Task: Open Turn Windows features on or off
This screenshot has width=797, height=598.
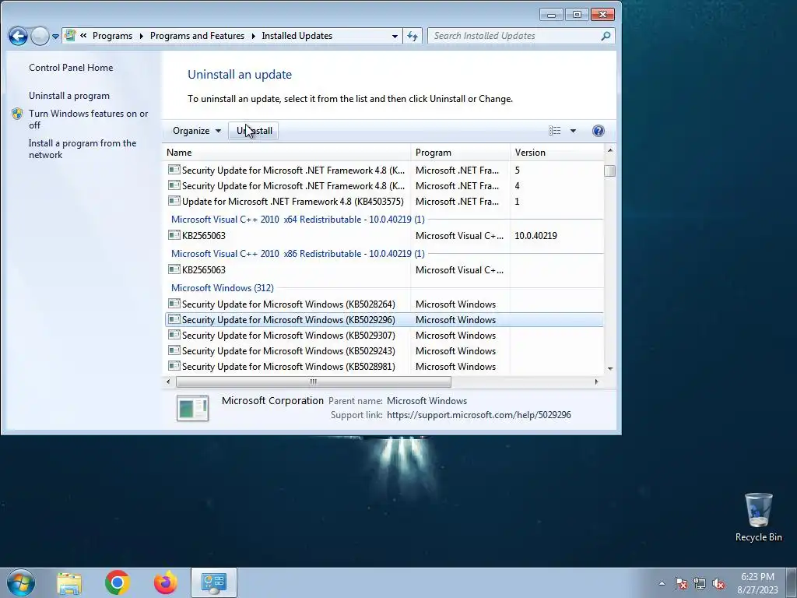Action: [x=89, y=119]
